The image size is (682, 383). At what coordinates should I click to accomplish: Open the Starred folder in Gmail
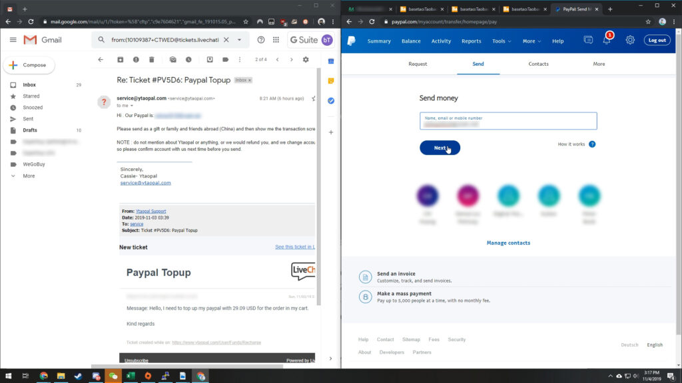coord(31,96)
